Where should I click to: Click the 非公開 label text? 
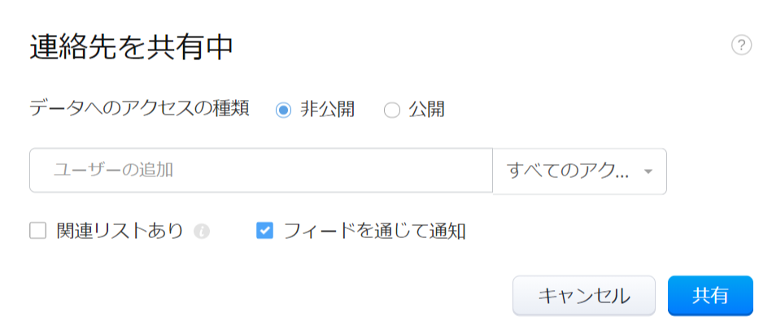tap(328, 110)
